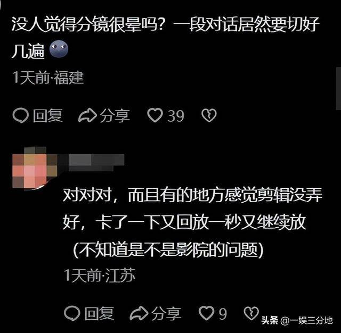Image resolution: width=341 pixels, height=333 pixels.
Task: Like the comment showing 39 hearts
Action: pyautogui.click(x=155, y=115)
